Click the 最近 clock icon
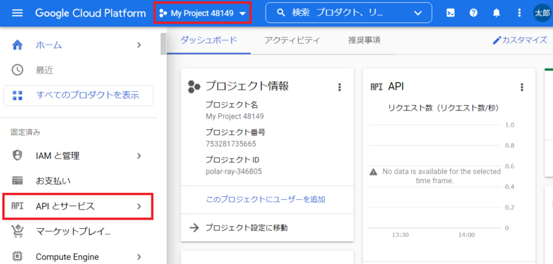Screen dimensions: 553x264 point(17,70)
